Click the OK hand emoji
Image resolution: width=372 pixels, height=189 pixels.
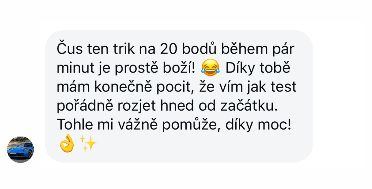coord(67,143)
